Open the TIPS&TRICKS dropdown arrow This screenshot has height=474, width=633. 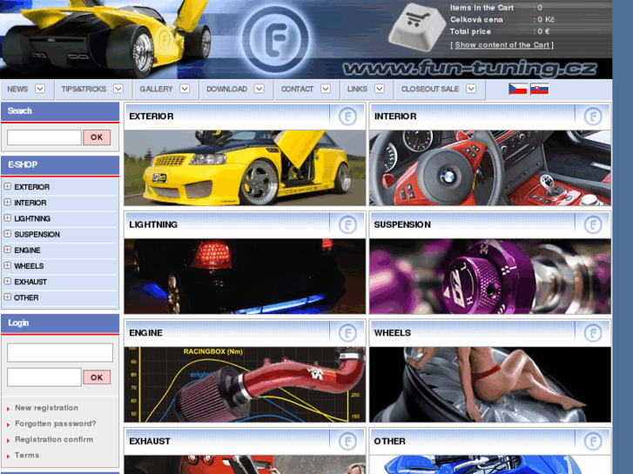coord(118,89)
